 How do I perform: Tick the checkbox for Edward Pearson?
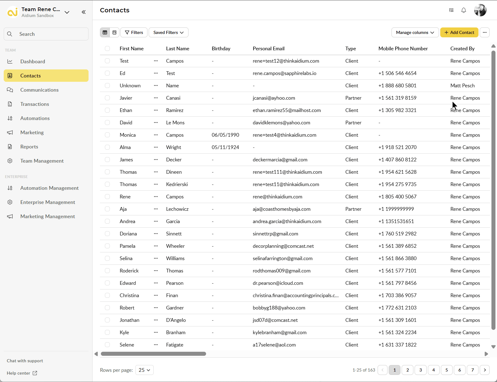pyautogui.click(x=107, y=283)
